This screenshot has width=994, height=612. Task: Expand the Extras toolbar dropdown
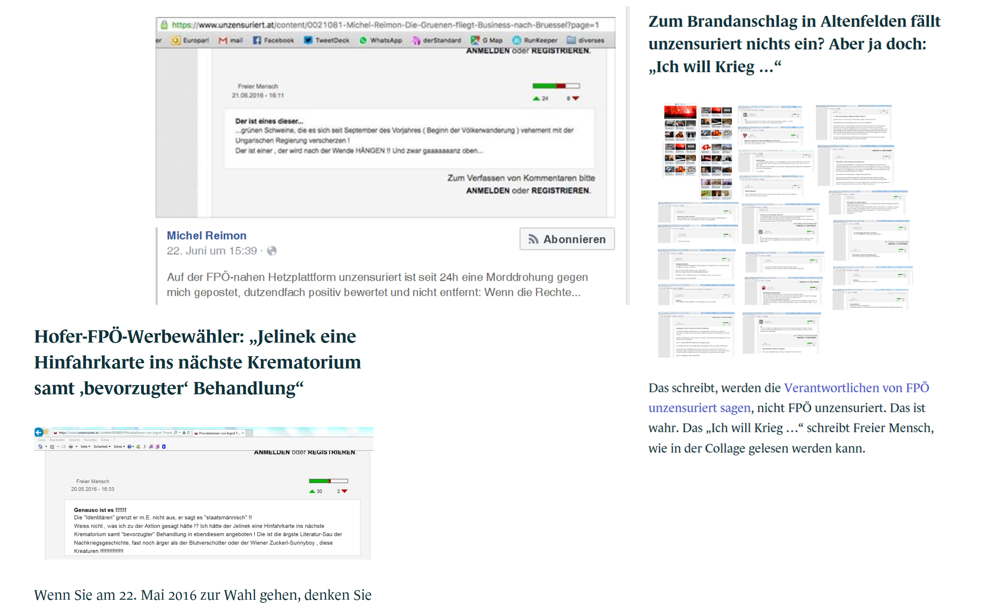pyautogui.click(x=119, y=447)
